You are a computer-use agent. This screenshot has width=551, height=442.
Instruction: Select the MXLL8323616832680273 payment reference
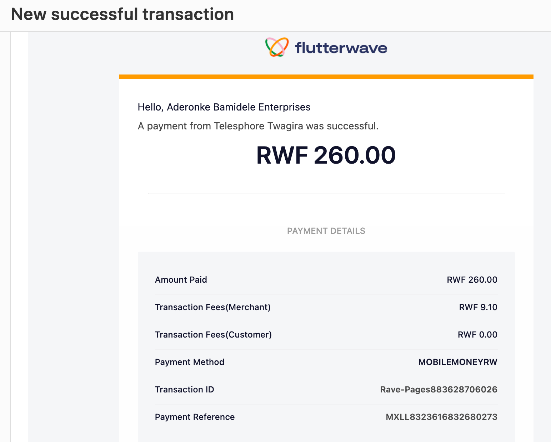[442, 417]
